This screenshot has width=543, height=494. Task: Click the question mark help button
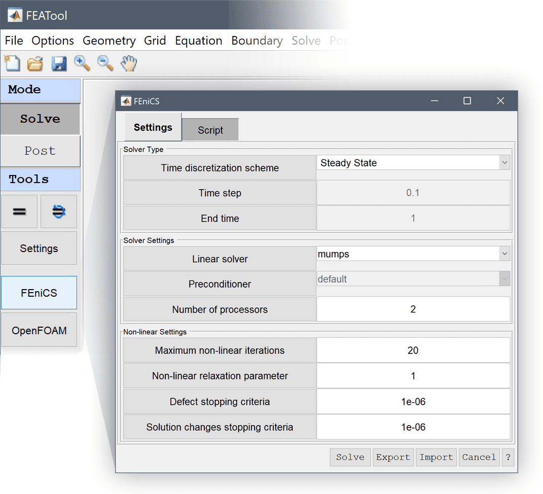(x=508, y=457)
